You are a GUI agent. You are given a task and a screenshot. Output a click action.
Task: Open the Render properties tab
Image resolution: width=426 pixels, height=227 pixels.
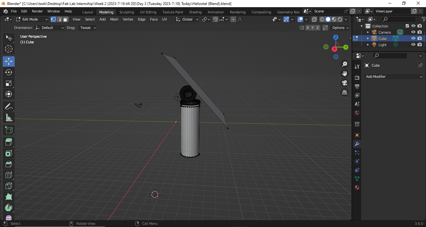[x=357, y=78]
